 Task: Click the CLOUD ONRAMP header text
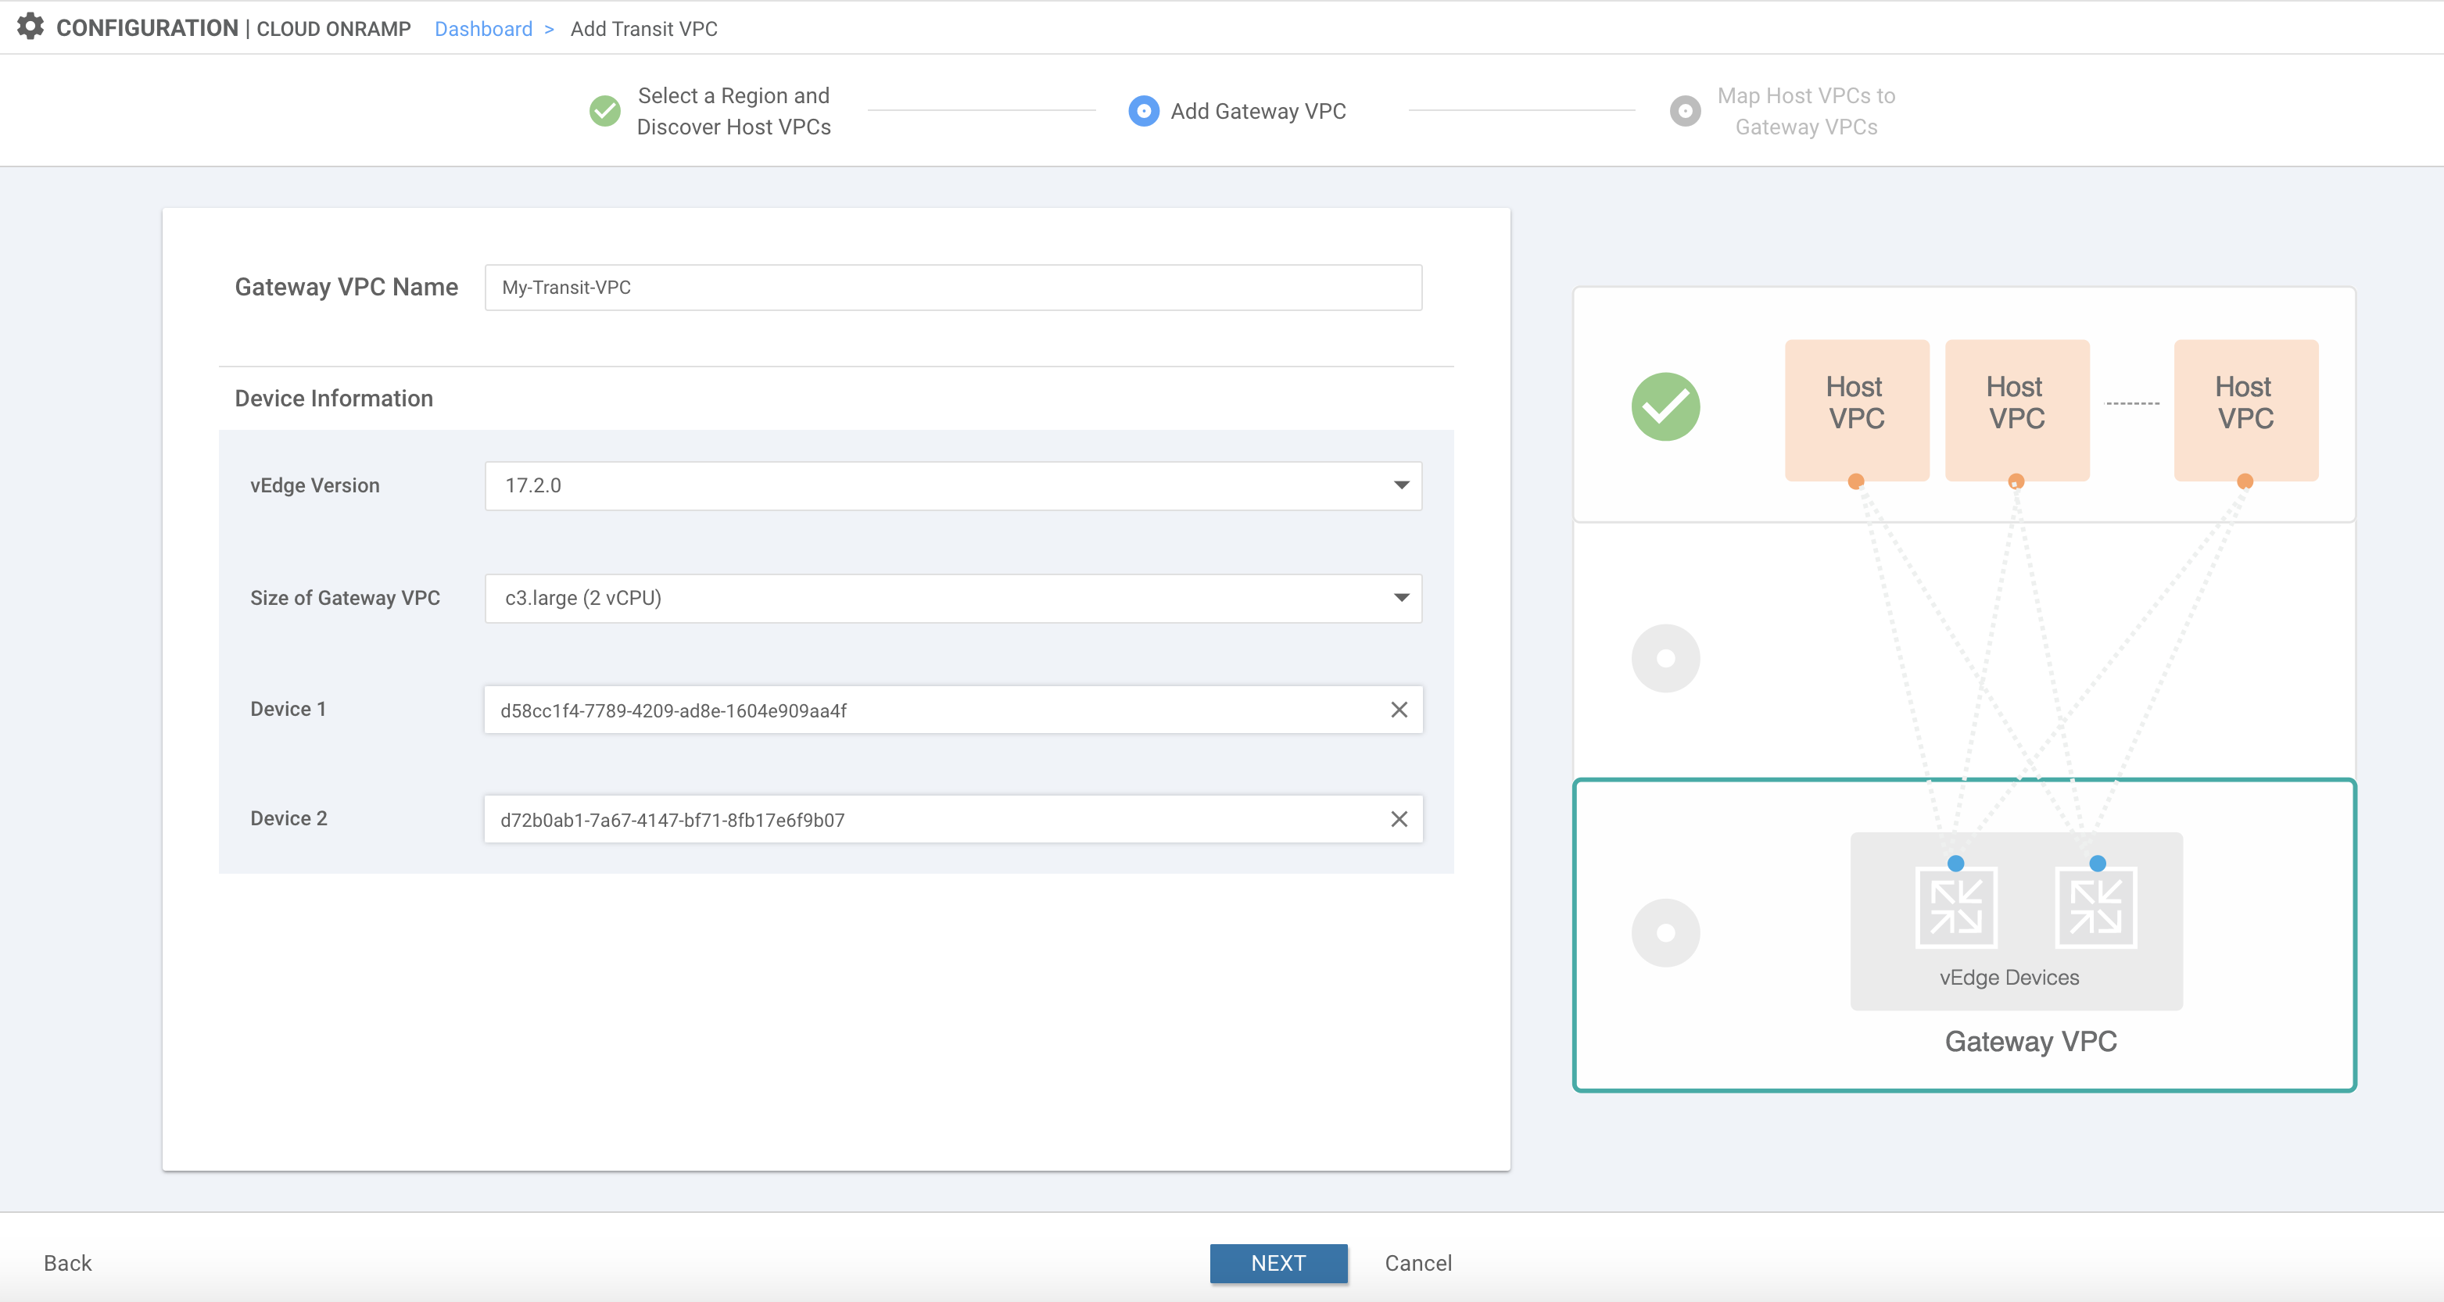coord(334,28)
